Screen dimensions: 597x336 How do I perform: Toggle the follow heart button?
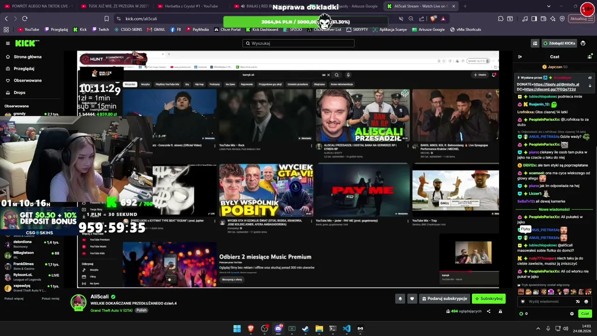pos(412,299)
